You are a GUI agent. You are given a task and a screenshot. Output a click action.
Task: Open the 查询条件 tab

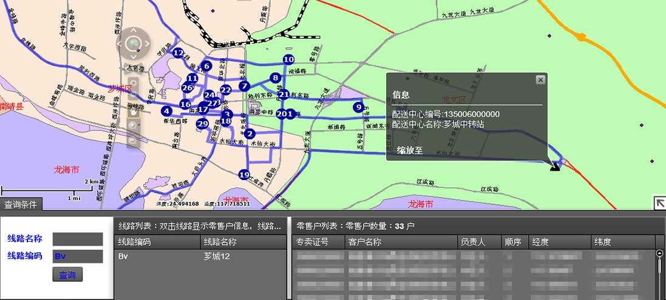click(x=21, y=205)
